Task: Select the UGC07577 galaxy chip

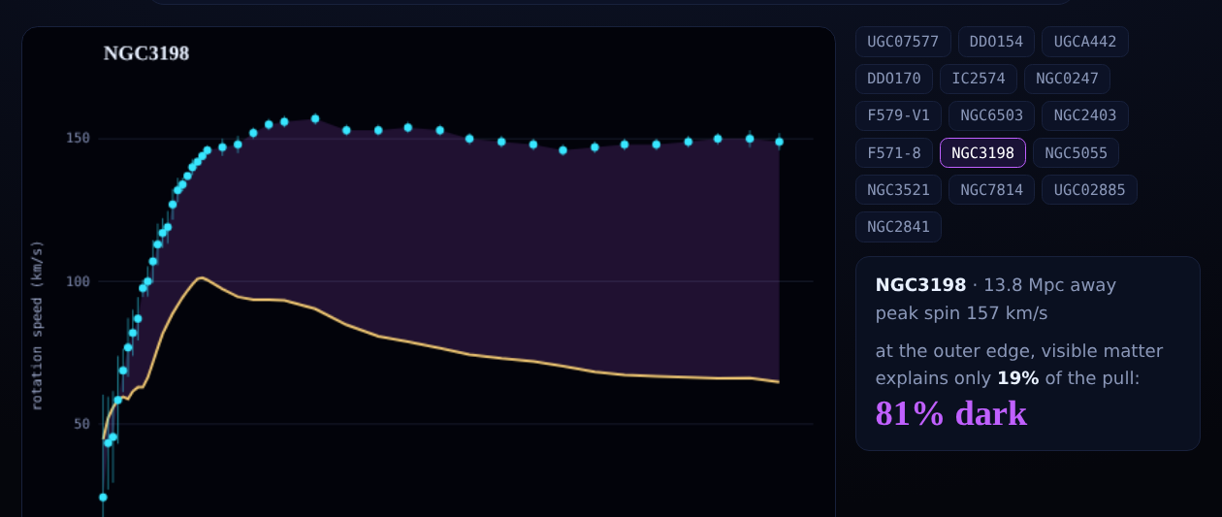Action: tap(903, 42)
